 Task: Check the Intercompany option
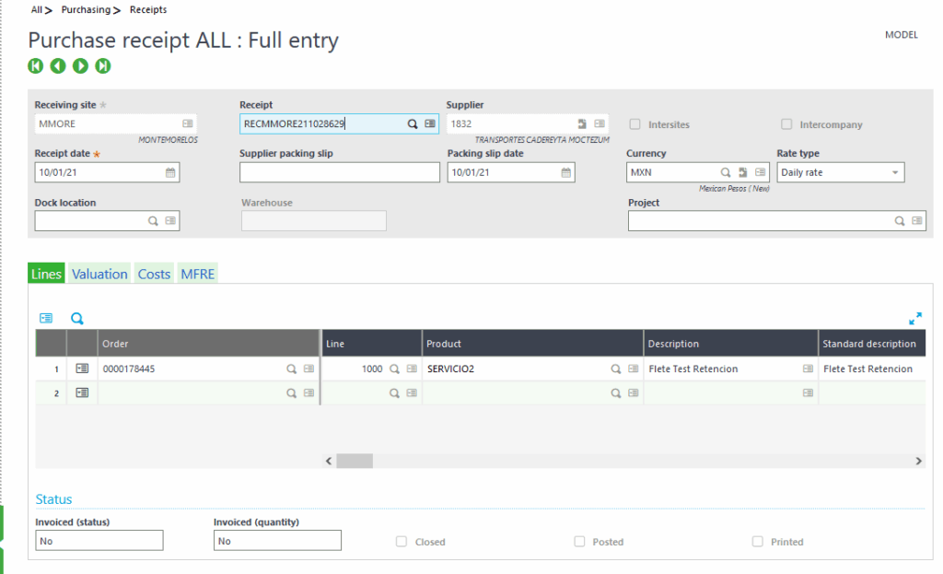click(786, 124)
